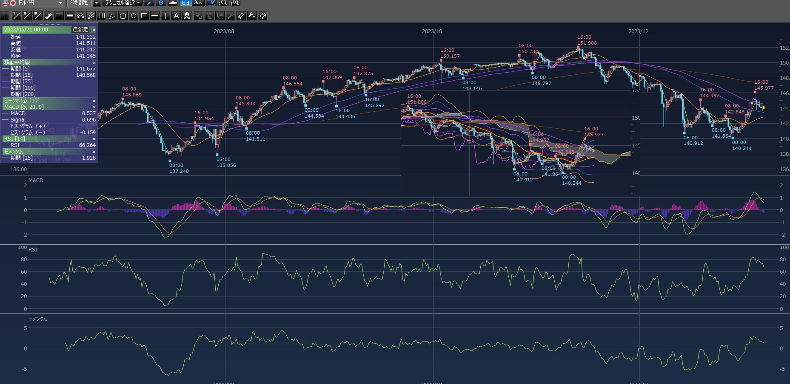Pick the rectangle drawing tool
Image resolution: width=790 pixels, height=384 pixels.
[x=144, y=16]
